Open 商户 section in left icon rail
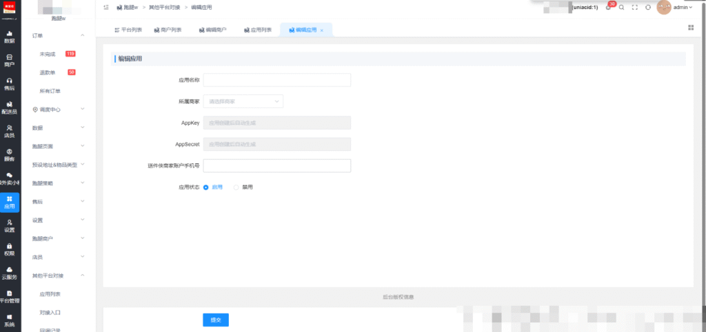This screenshot has width=706, height=332. [9, 60]
